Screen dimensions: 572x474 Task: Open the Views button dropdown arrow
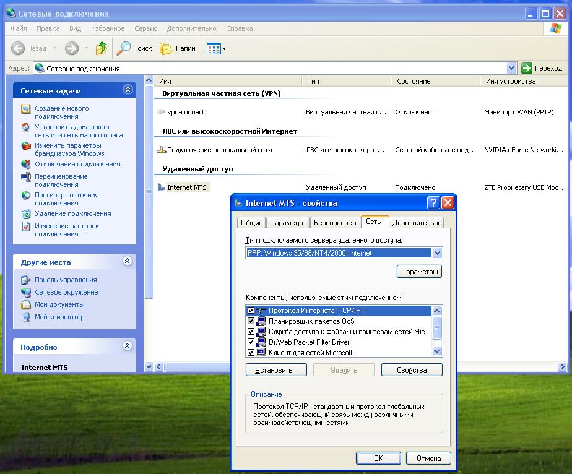[x=224, y=48]
